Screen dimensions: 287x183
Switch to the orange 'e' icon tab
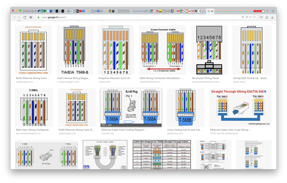pyautogui.click(x=187, y=11)
